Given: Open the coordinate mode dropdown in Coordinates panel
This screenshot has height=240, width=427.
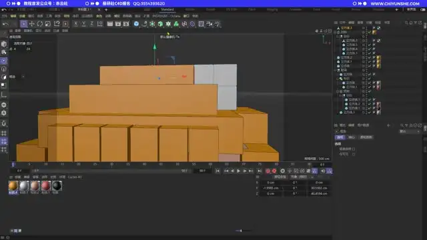Looking at the screenshot, I should tap(302, 177).
